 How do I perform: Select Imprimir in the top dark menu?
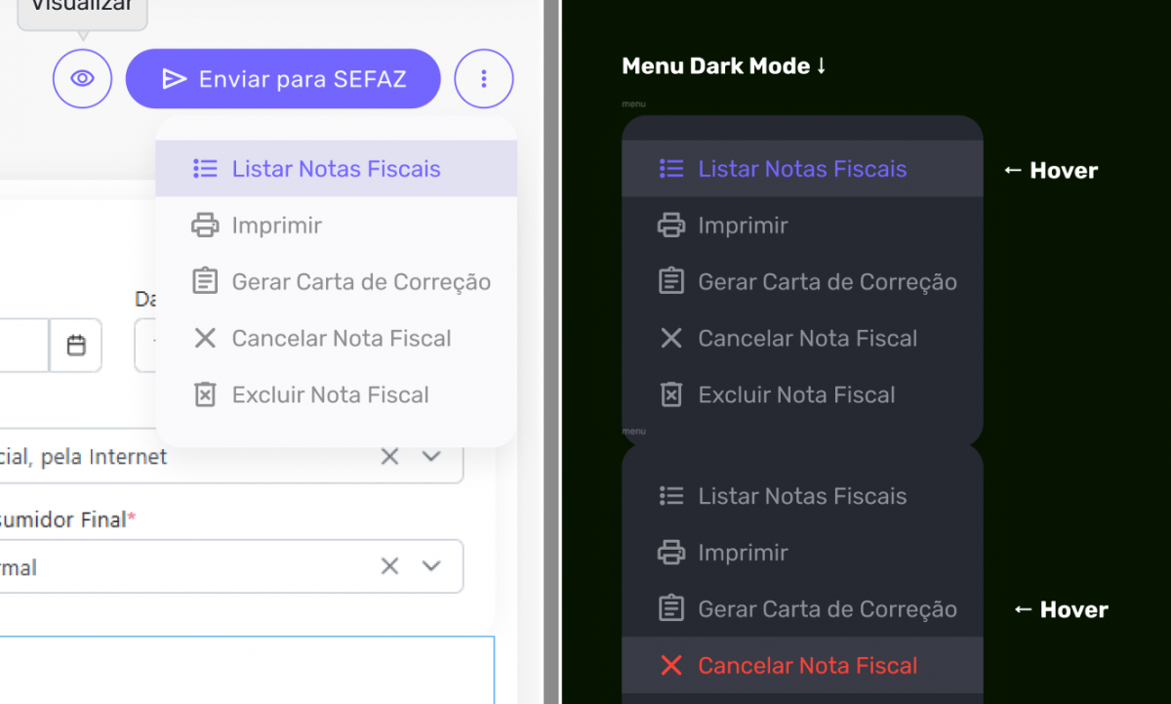click(743, 226)
